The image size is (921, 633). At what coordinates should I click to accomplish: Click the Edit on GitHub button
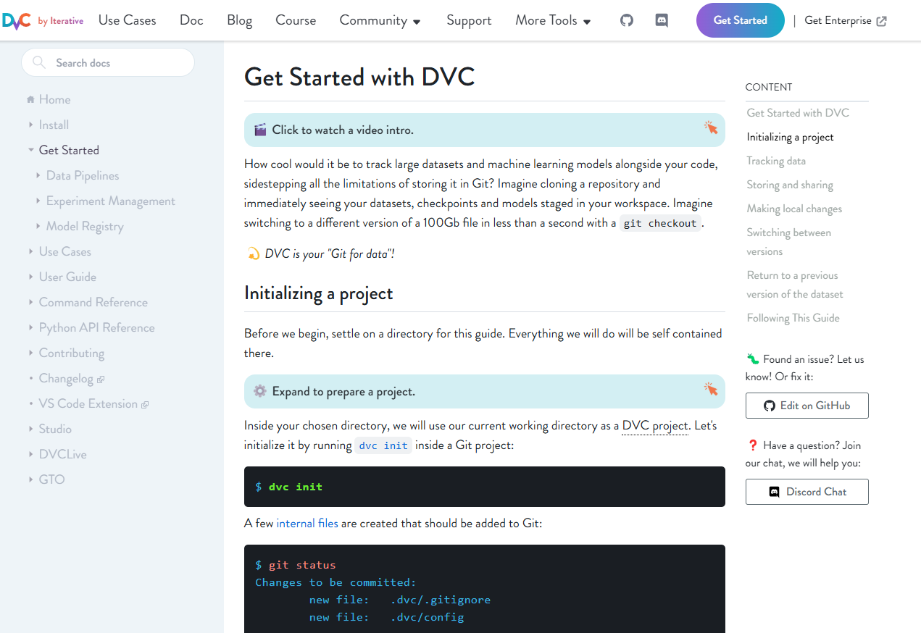tap(807, 406)
